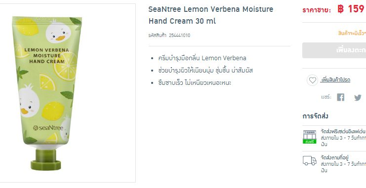Click the orange stock notice text
This screenshot has width=366, height=188.
352,34
